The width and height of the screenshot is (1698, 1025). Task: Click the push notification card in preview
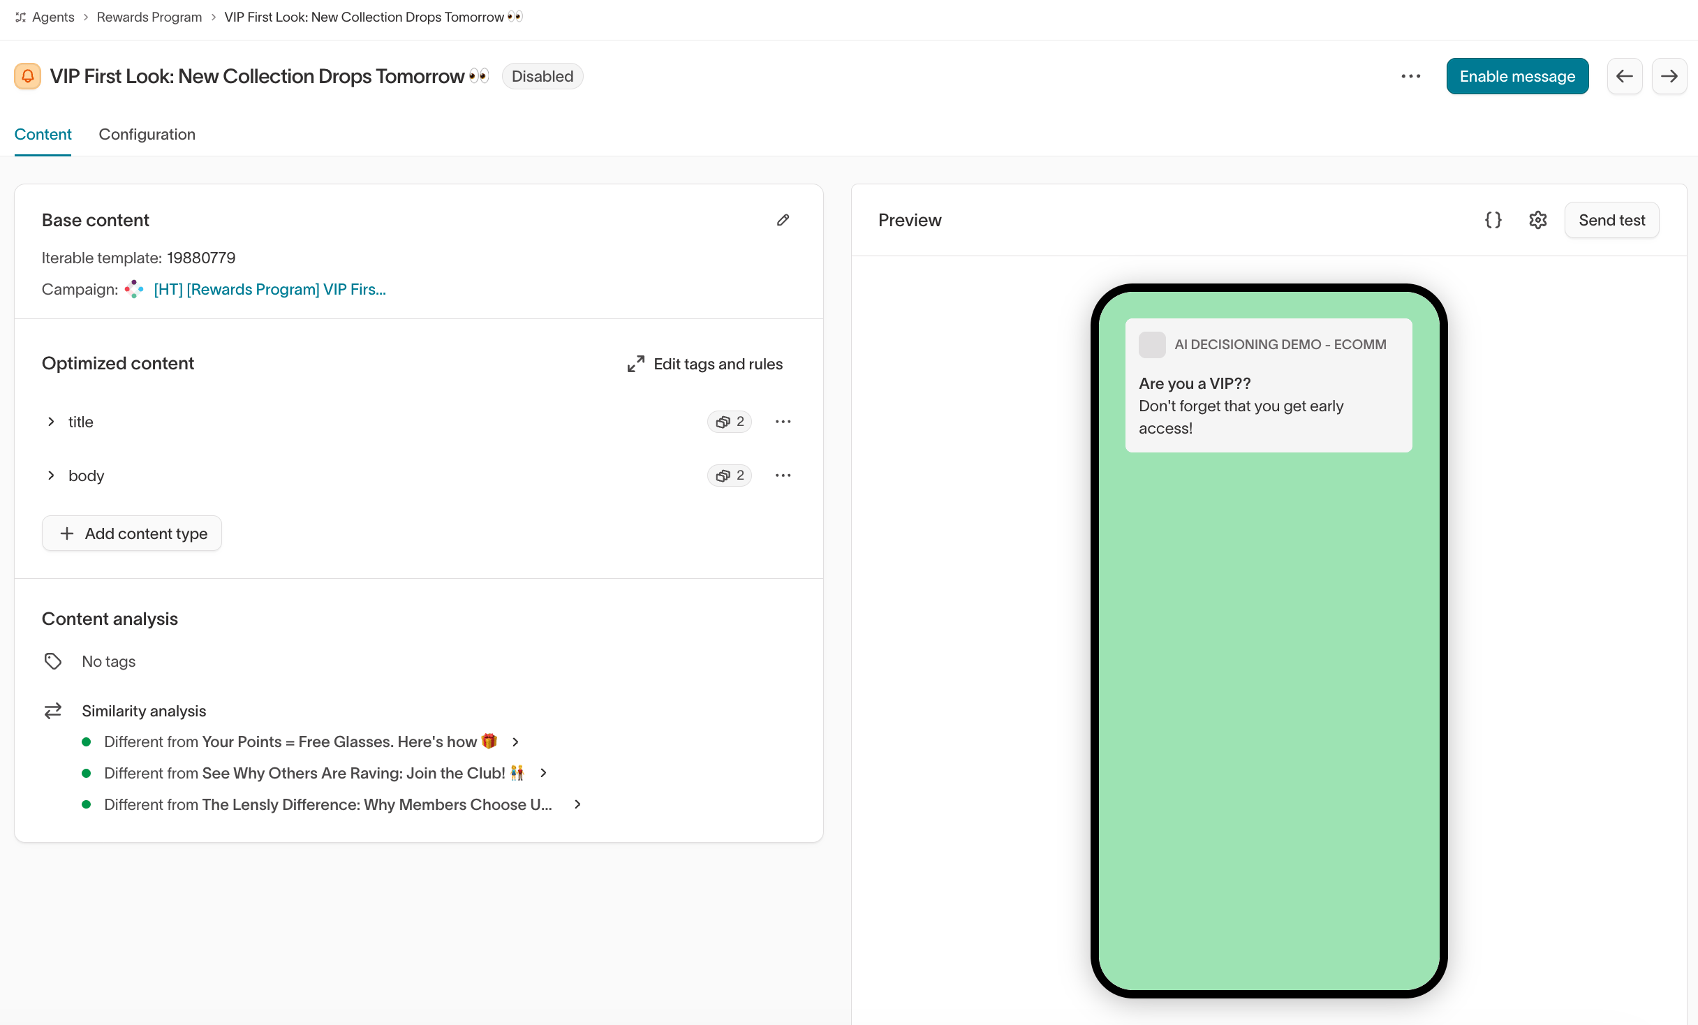click(x=1269, y=385)
